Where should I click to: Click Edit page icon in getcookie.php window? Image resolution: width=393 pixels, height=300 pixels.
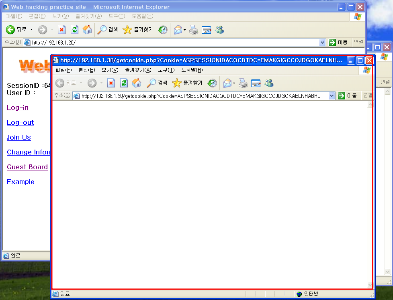[256, 83]
